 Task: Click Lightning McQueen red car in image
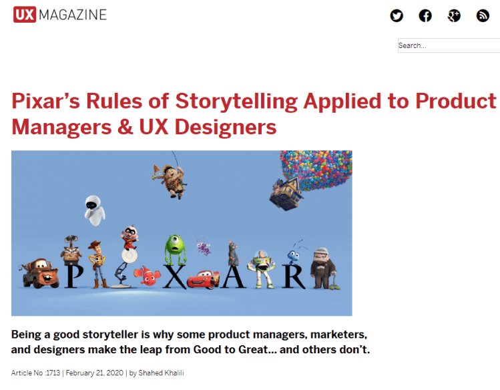pos(203,279)
